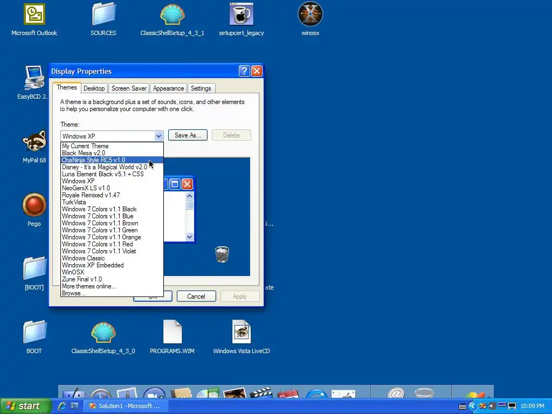
Task: Click Internet Explorer quick launch icon
Action: click(63, 406)
